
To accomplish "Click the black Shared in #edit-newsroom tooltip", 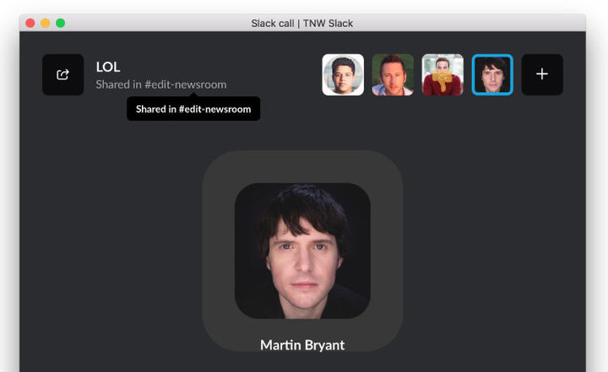I will (x=193, y=109).
